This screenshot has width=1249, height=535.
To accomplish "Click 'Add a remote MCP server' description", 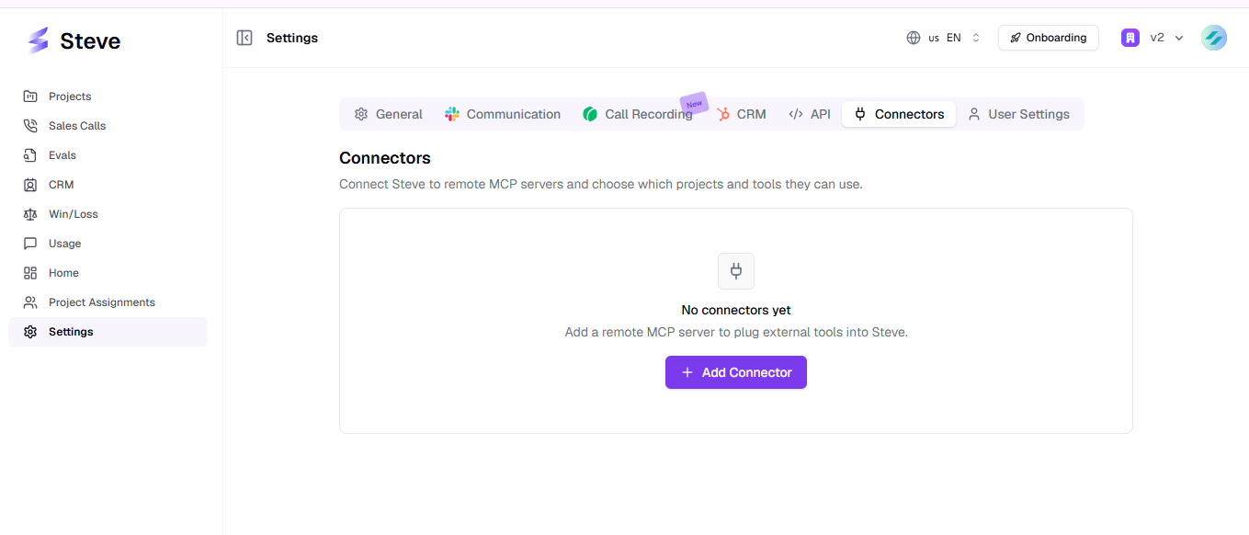I will point(736,332).
